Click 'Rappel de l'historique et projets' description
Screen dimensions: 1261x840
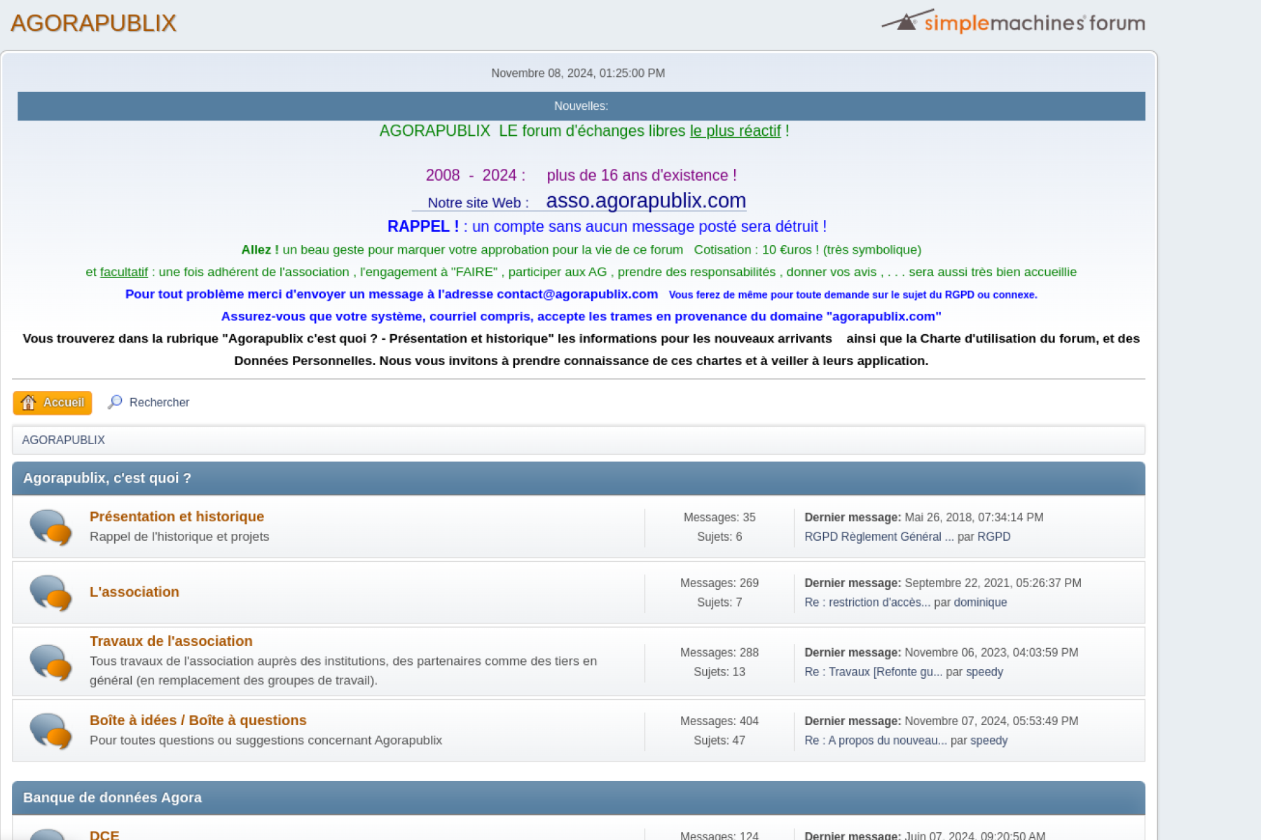click(179, 537)
